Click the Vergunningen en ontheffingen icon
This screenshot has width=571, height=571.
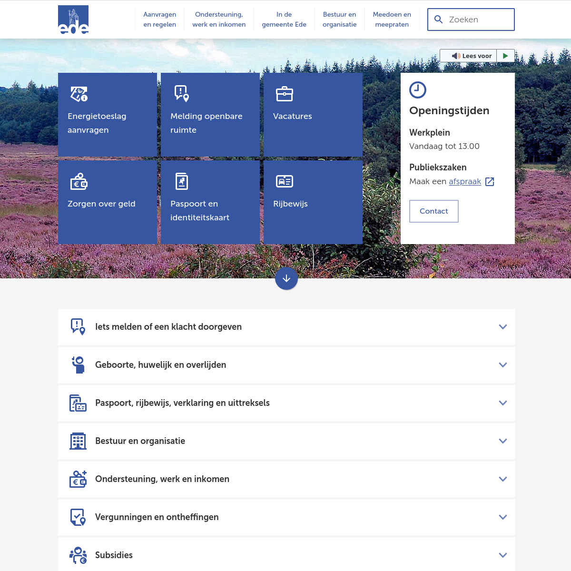click(x=78, y=517)
